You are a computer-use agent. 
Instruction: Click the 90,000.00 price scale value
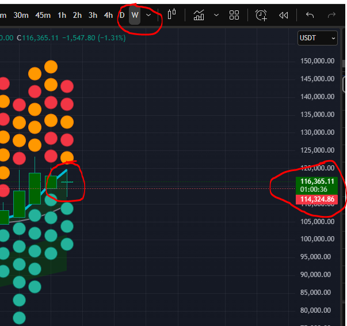(x=315, y=275)
